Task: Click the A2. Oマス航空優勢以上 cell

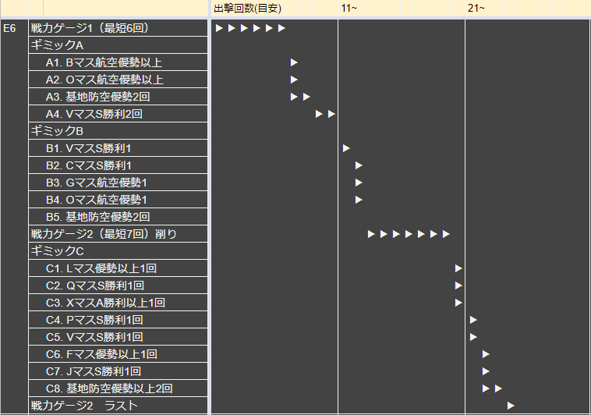Action: (x=118, y=80)
